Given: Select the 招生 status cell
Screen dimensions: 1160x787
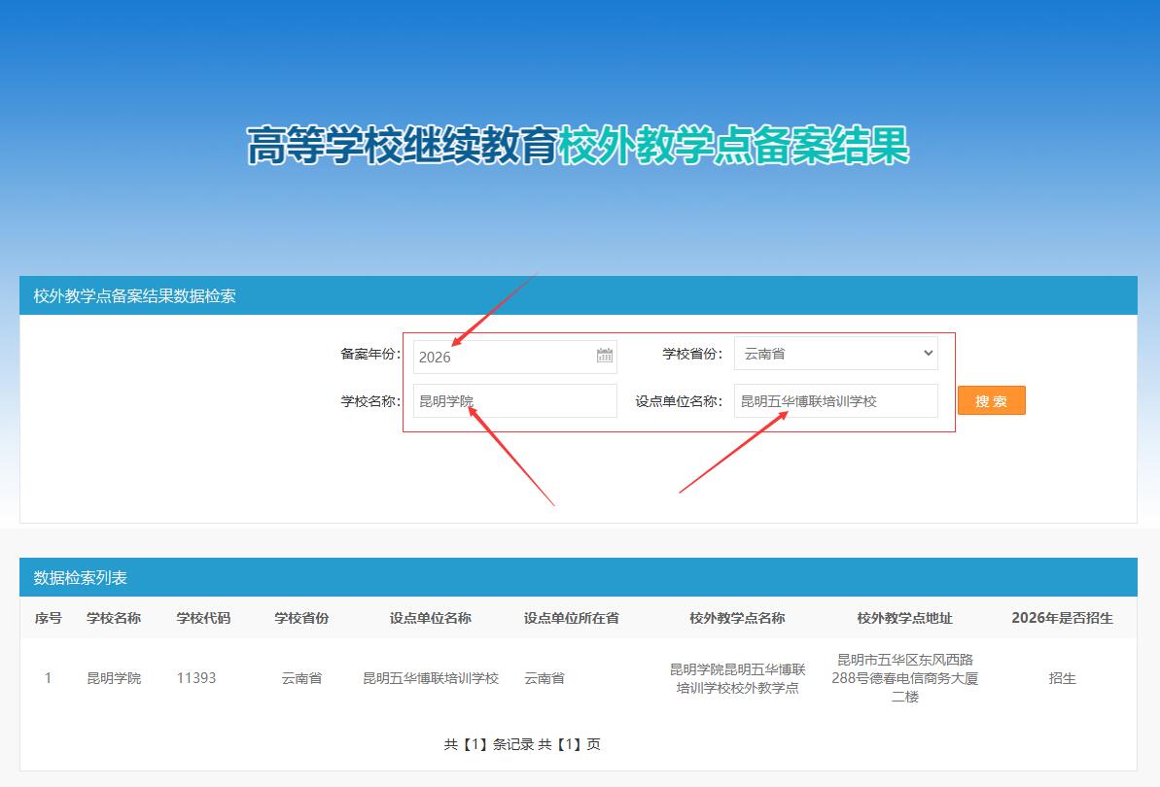Looking at the screenshot, I should pos(1063,677).
